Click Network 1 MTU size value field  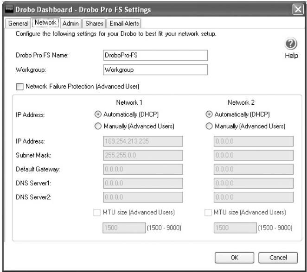(x=124, y=228)
